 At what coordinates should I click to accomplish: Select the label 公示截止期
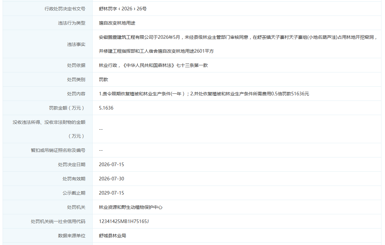pos(74,193)
